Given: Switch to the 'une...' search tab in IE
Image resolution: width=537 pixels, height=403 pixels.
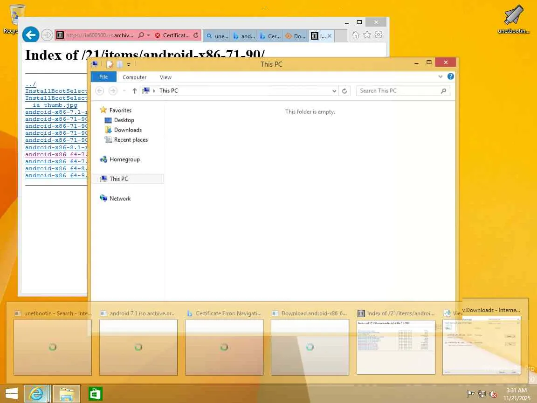Looking at the screenshot, I should point(217,36).
